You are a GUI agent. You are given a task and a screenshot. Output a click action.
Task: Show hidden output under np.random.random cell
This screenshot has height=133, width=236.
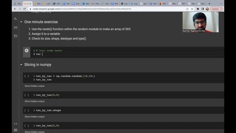[x=34, y=86]
